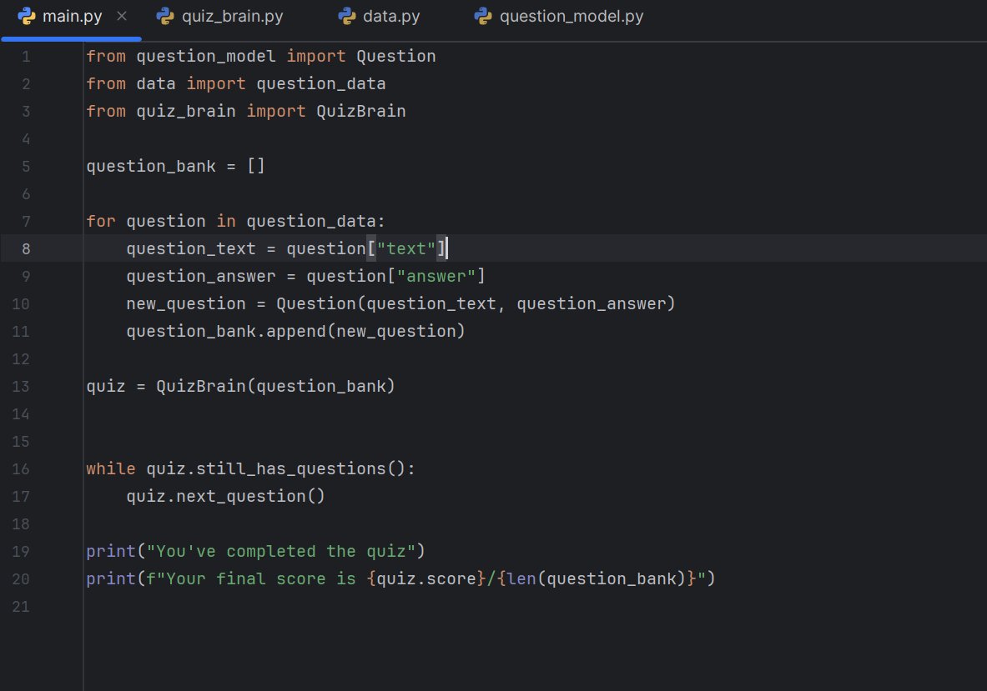The image size is (987, 691).
Task: Click line number 20 in the gutter
Action: 21,578
